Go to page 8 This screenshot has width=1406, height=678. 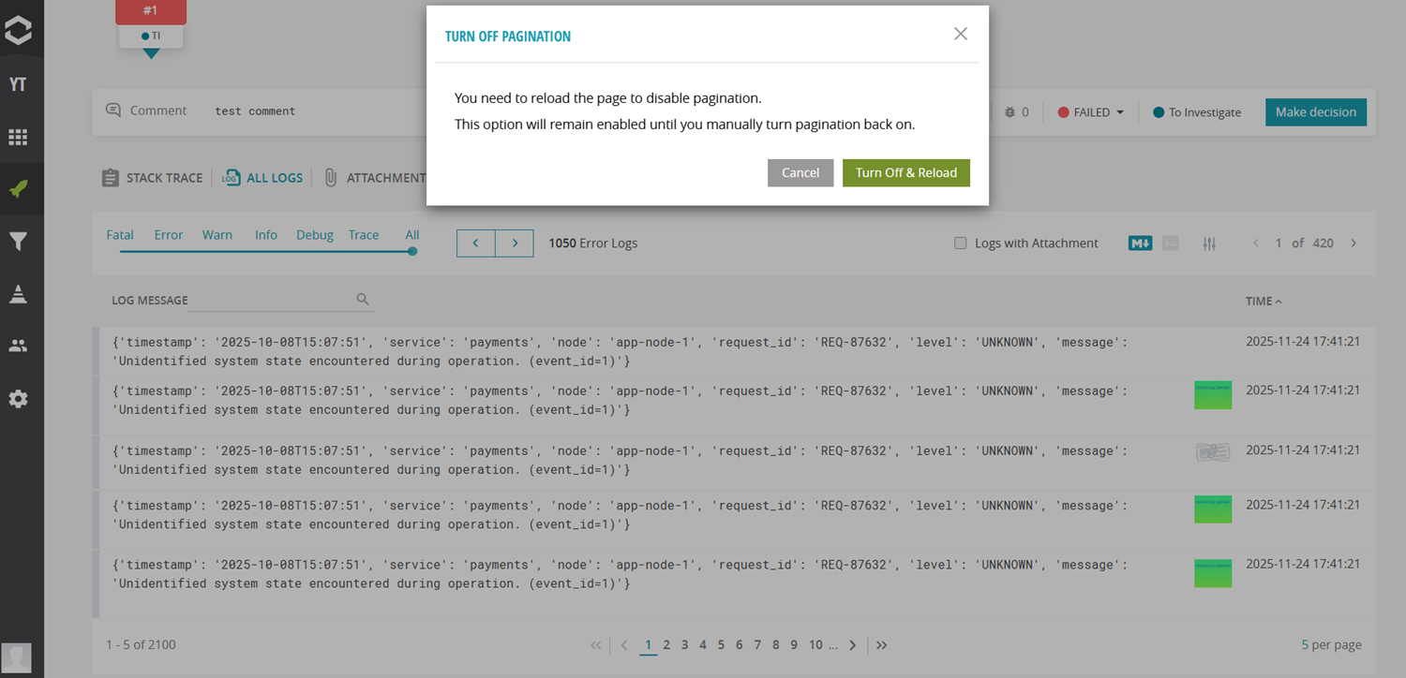tap(776, 645)
